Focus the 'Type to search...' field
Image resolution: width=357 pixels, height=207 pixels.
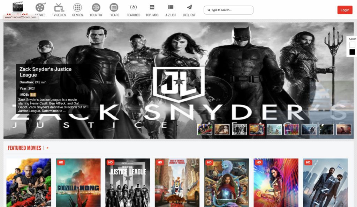[x=228, y=10]
